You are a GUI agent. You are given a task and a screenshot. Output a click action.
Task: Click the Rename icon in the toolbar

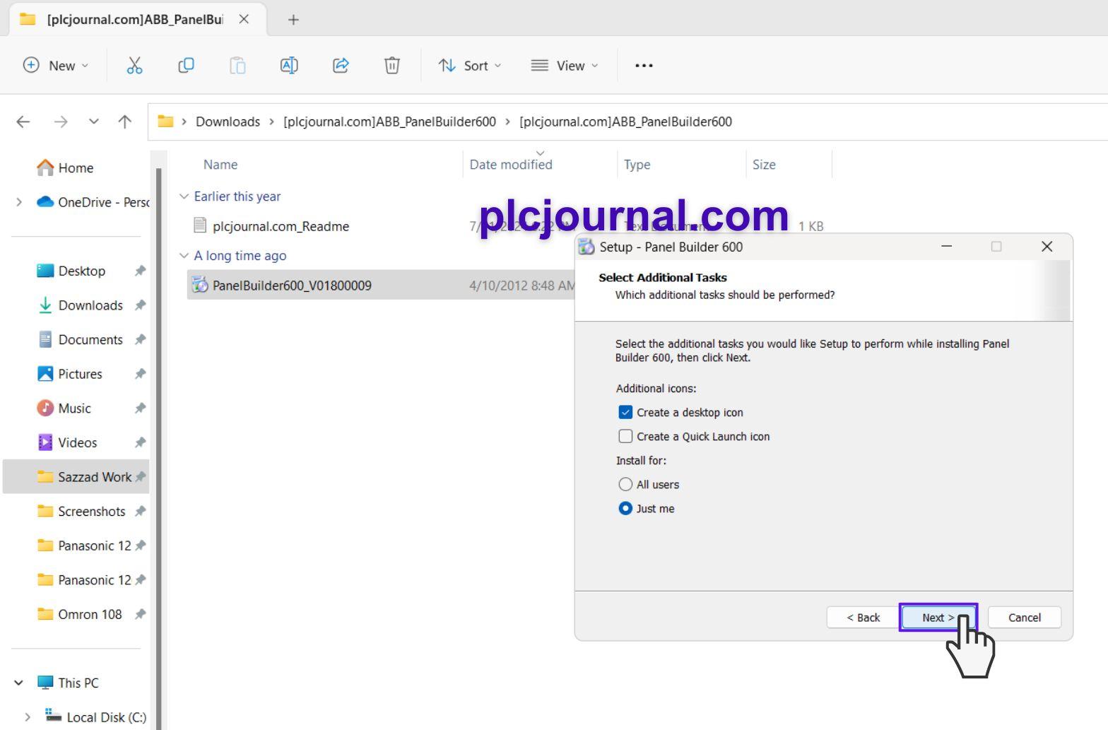tap(289, 66)
